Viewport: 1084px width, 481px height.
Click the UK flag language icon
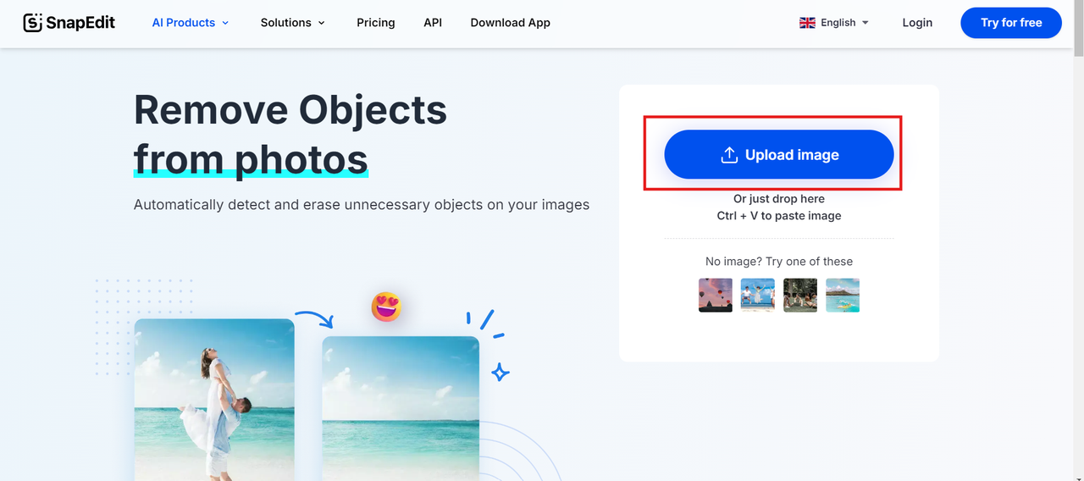807,23
